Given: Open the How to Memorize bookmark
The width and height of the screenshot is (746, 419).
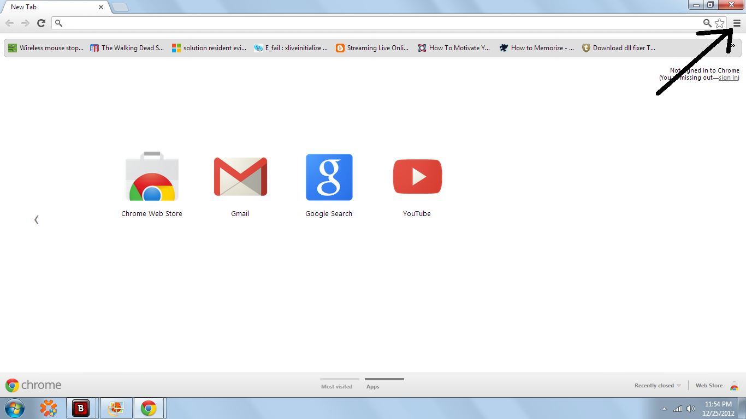Looking at the screenshot, I should coord(537,48).
